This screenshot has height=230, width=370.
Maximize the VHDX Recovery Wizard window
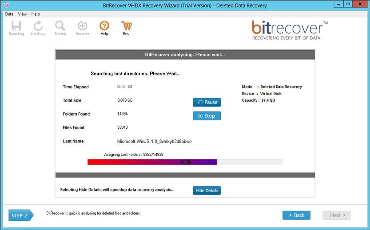coord(348,4)
